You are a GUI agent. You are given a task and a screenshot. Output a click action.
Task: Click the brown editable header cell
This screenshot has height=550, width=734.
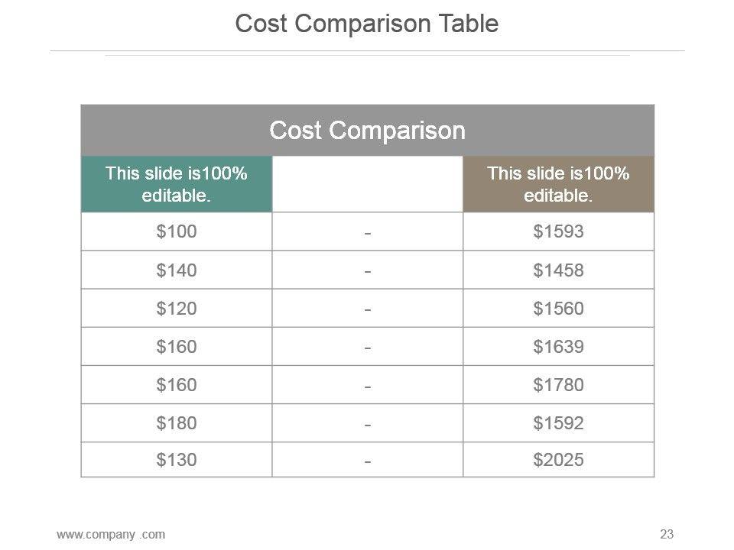558,184
